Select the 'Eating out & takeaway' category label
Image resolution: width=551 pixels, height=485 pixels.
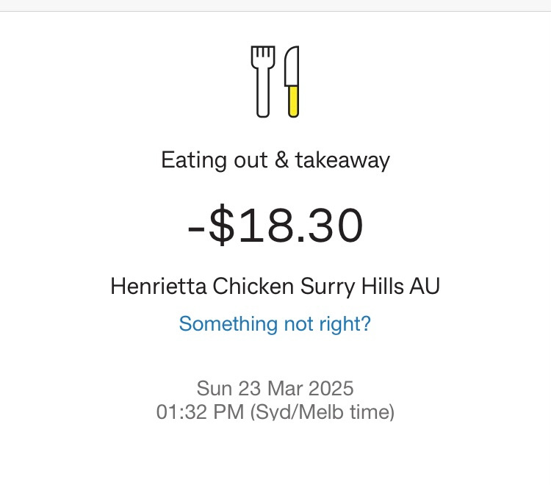[x=275, y=160]
